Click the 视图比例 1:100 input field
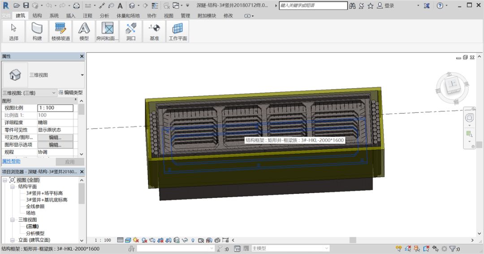Viewport: 484px width, 254px height. [55, 108]
